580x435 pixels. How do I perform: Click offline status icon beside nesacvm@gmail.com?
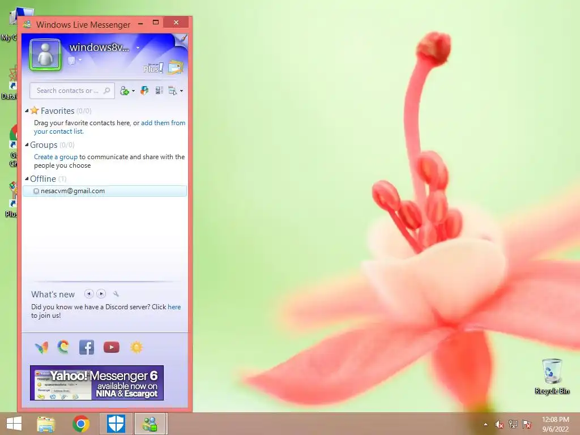[36, 191]
